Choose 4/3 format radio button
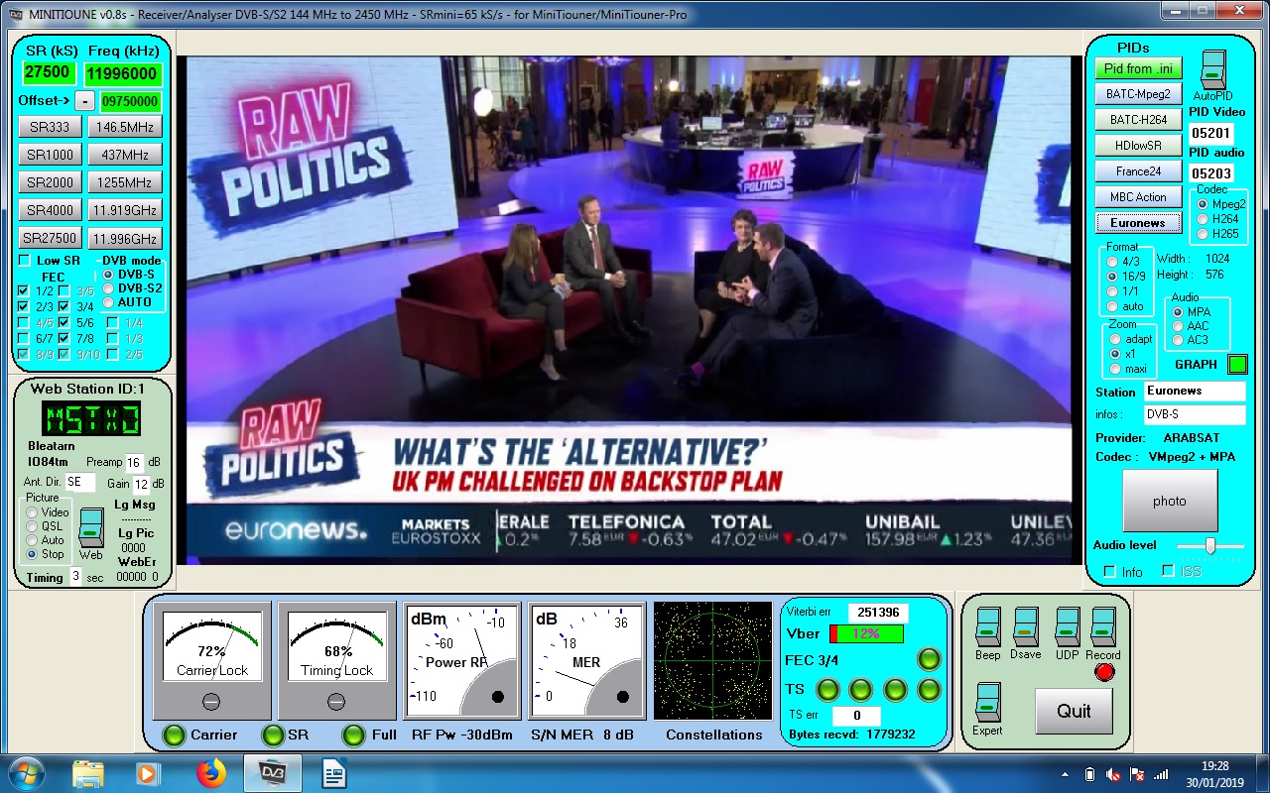The image size is (1270, 793). click(x=1112, y=262)
